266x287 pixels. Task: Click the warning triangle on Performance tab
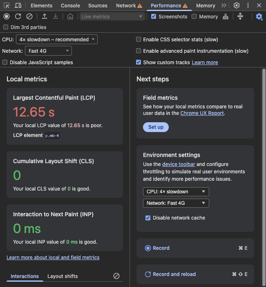[x=185, y=6]
